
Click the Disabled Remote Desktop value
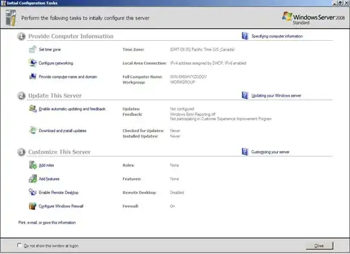(x=177, y=192)
